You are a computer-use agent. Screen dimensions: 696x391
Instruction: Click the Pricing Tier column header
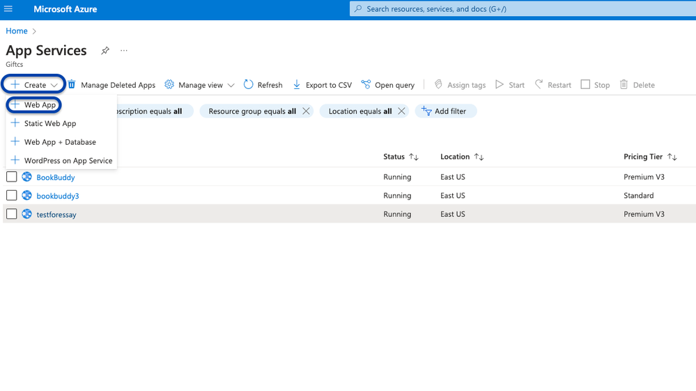643,157
